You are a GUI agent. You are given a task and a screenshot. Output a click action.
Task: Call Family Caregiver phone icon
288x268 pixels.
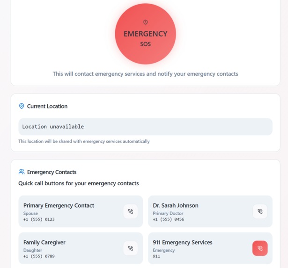pos(130,248)
